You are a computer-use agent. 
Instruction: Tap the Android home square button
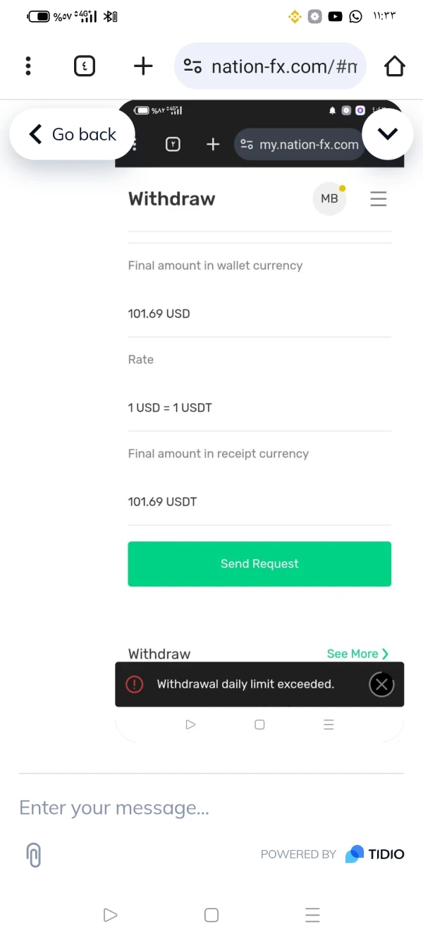pos(211,916)
